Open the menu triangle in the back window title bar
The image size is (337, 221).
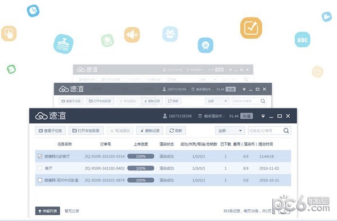click(x=231, y=70)
